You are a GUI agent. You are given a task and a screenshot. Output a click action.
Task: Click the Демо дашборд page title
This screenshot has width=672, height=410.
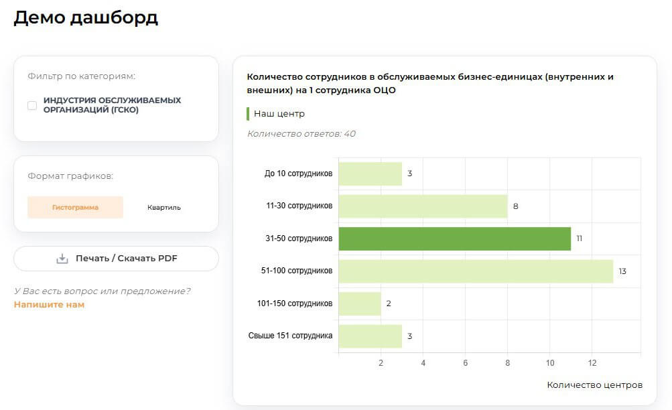(x=84, y=17)
